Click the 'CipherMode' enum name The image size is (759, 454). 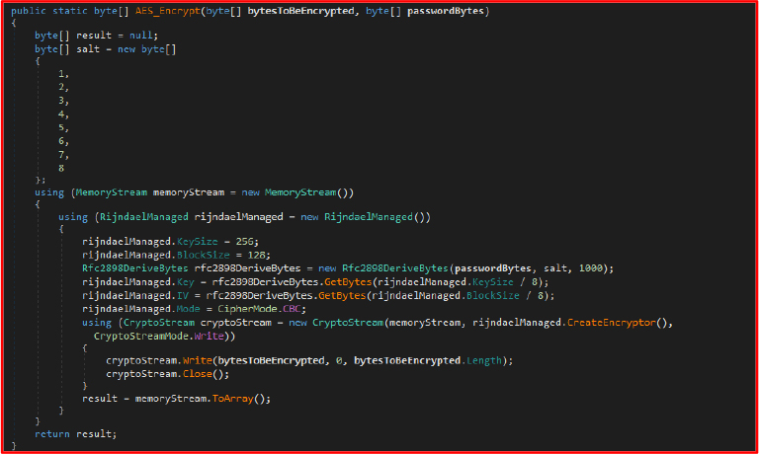[247, 310]
